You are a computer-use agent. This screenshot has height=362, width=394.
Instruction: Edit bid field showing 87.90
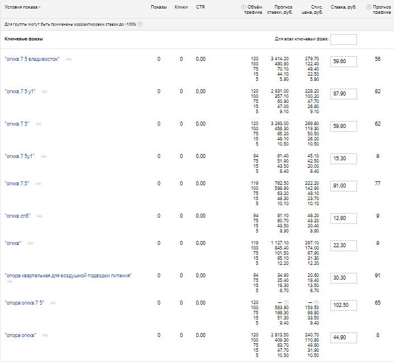[343, 94]
